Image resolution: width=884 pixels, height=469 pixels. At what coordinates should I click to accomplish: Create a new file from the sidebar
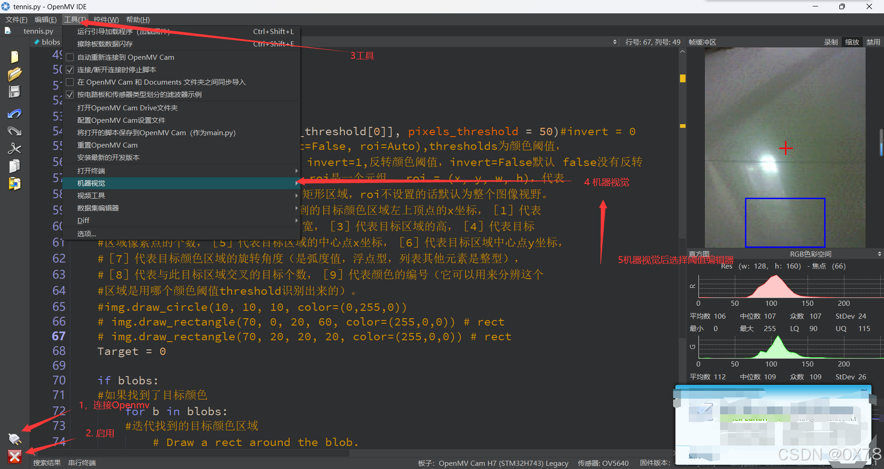click(14, 57)
